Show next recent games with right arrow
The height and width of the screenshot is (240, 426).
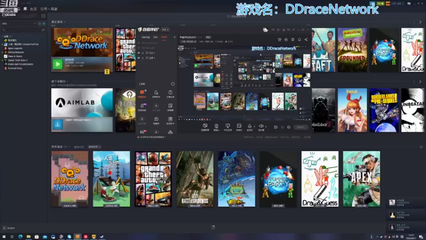point(420,22)
